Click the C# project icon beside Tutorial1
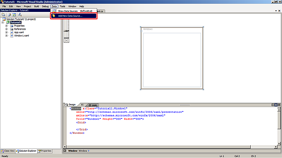The height and width of the screenshot is (158, 282). click(8, 22)
